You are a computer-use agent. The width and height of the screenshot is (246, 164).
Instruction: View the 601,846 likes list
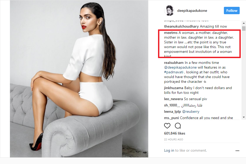click(x=175, y=133)
